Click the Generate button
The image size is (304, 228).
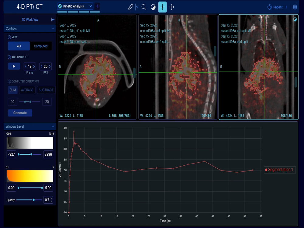pyautogui.click(x=20, y=113)
